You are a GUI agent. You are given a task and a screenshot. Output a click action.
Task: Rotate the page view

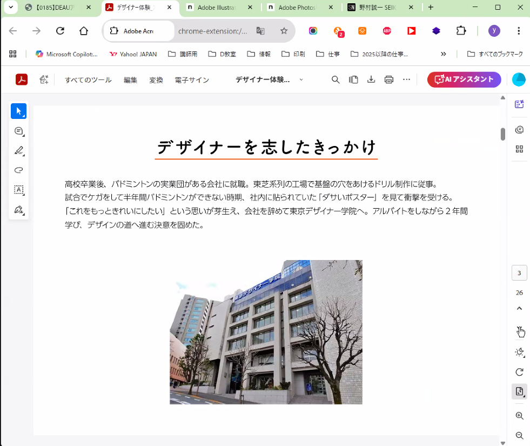(x=519, y=372)
